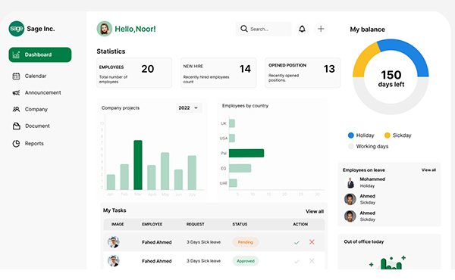This screenshot has height=280, width=455.
Task: Click the 150 days left donut chart
Action: pyautogui.click(x=391, y=77)
